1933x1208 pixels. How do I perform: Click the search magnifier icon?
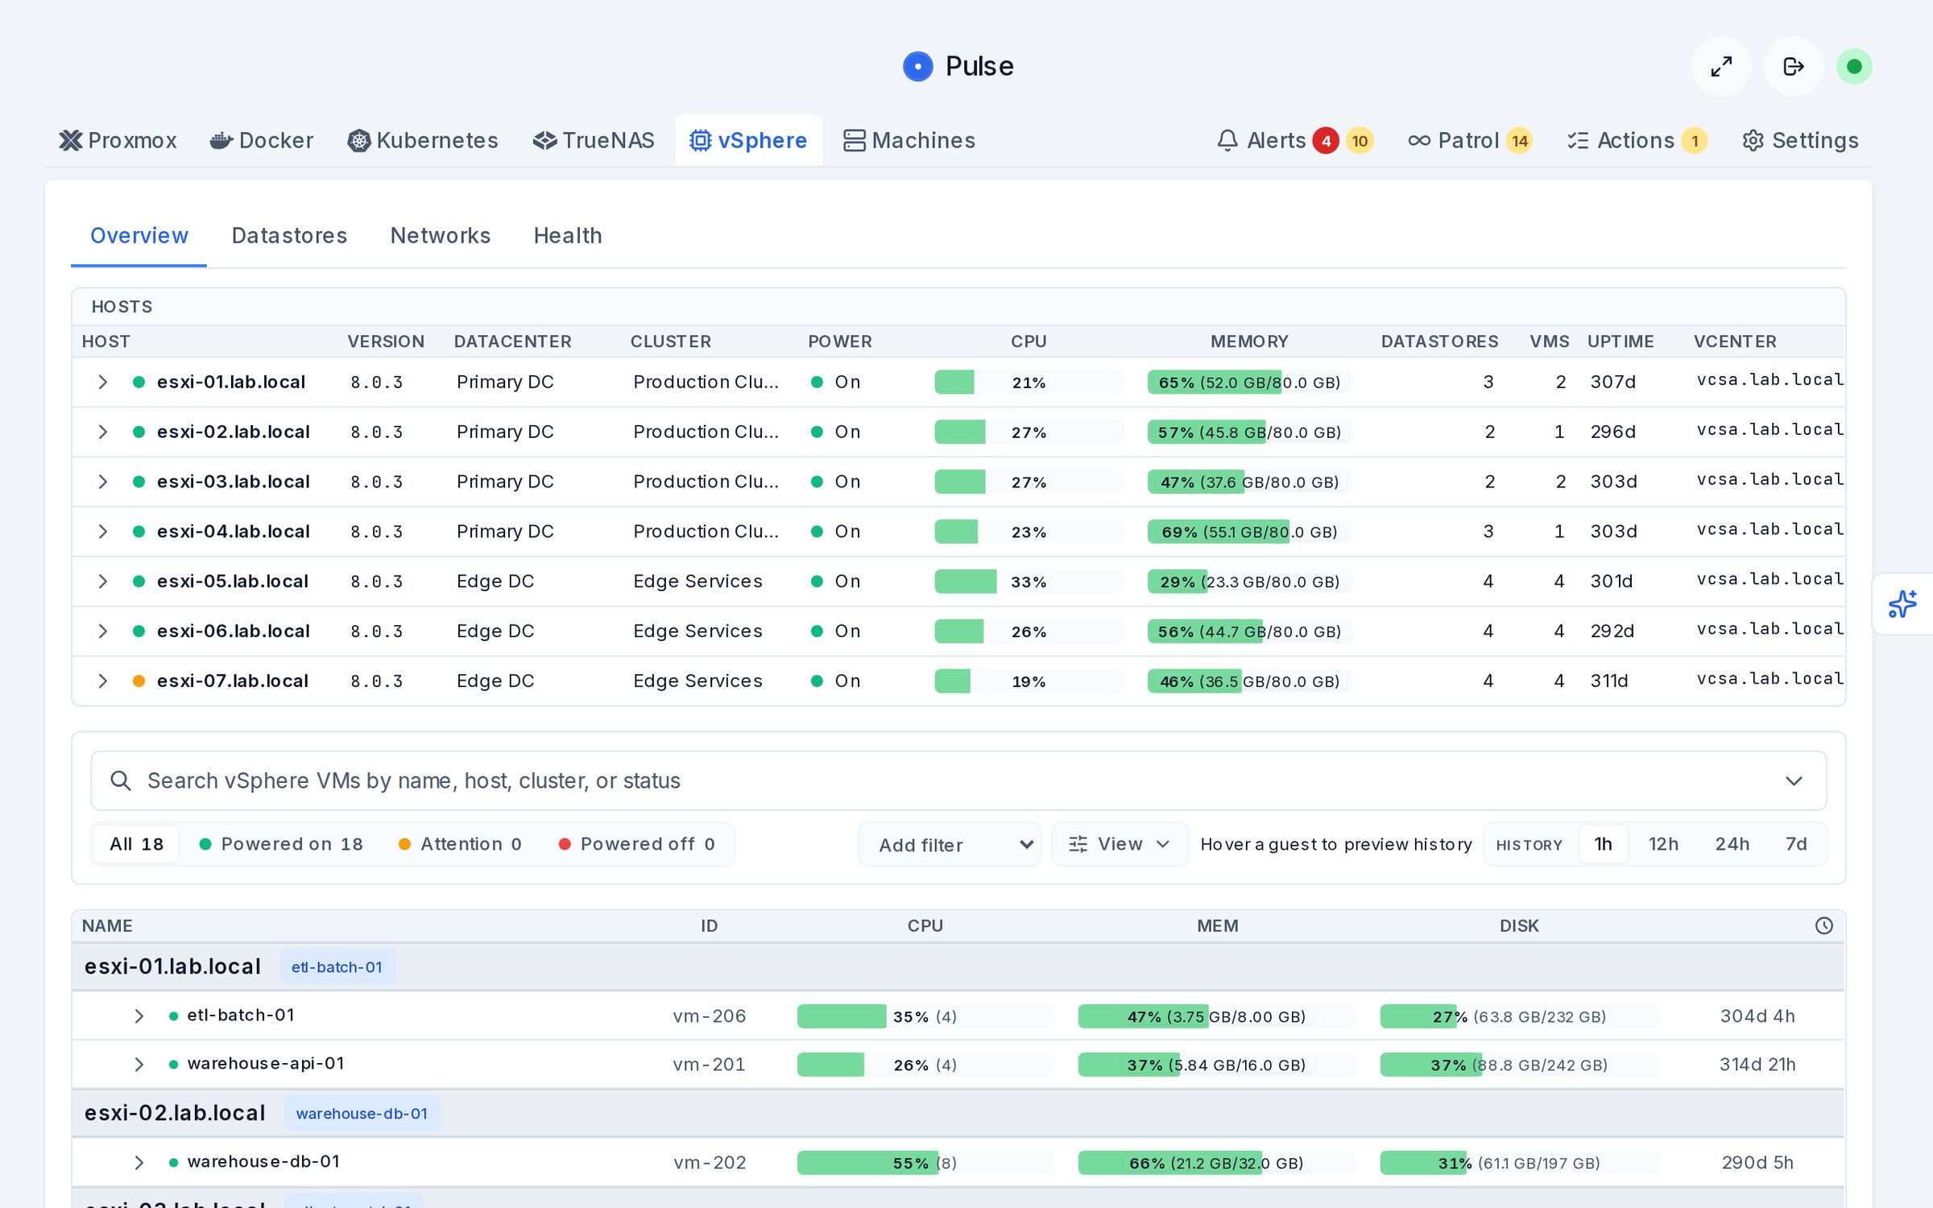point(121,780)
